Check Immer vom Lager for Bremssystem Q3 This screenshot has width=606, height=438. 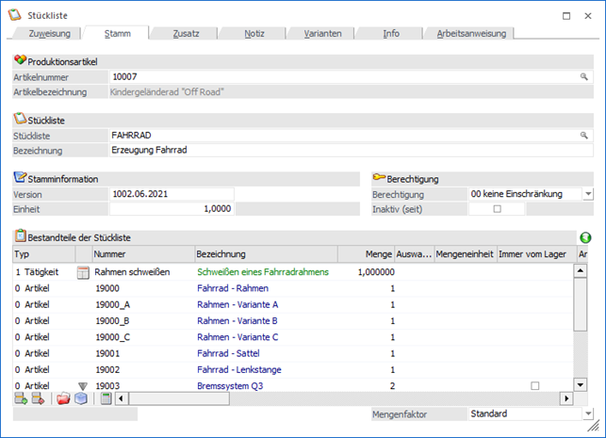[534, 386]
